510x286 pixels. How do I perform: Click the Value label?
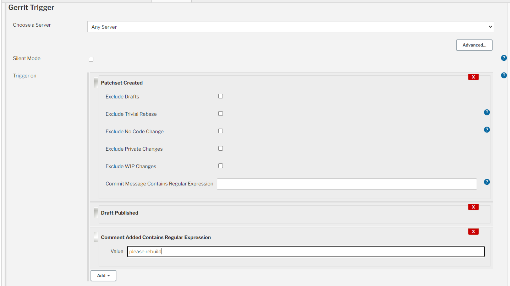tap(117, 251)
